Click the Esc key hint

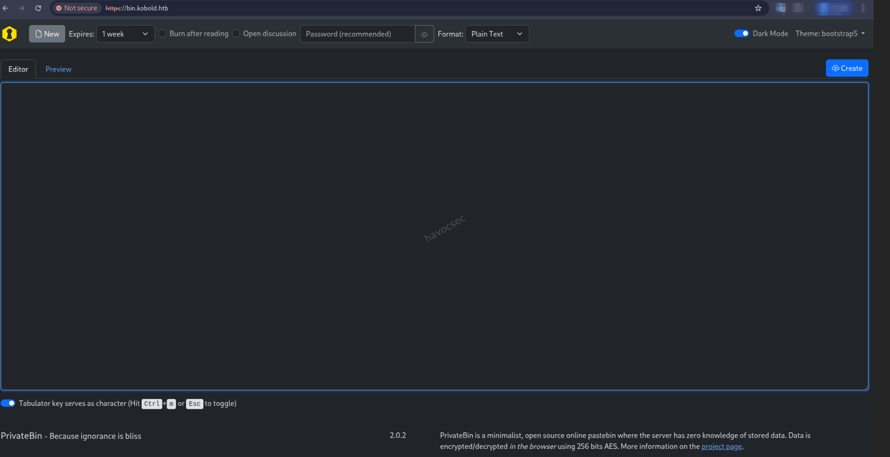[x=194, y=403]
